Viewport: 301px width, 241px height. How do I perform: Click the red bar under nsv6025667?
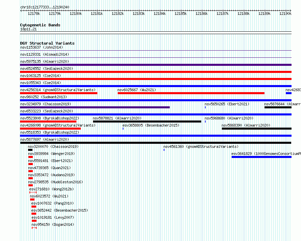(191, 93)
